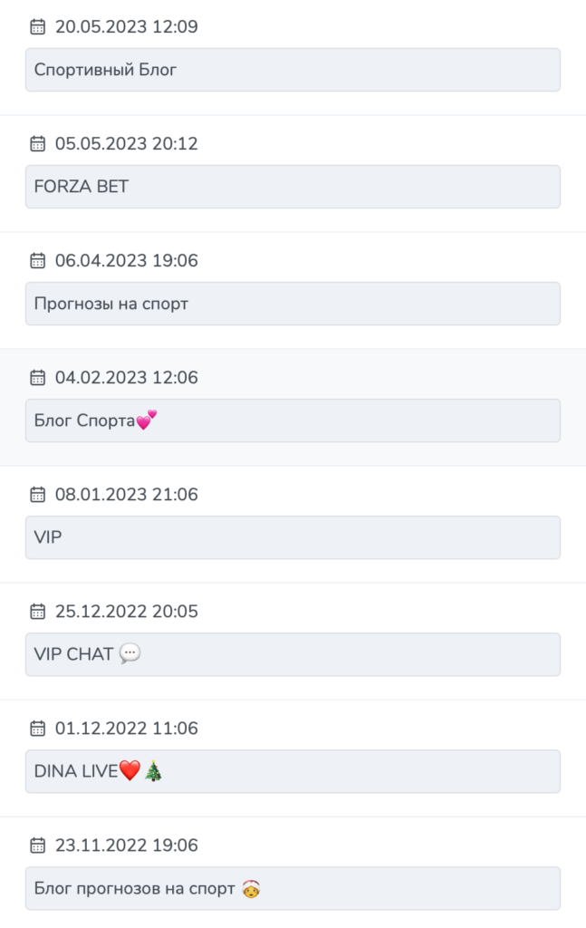Click the 25.12.2022 20:05 timestamp text
The height and width of the screenshot is (928, 586).
coord(127,612)
